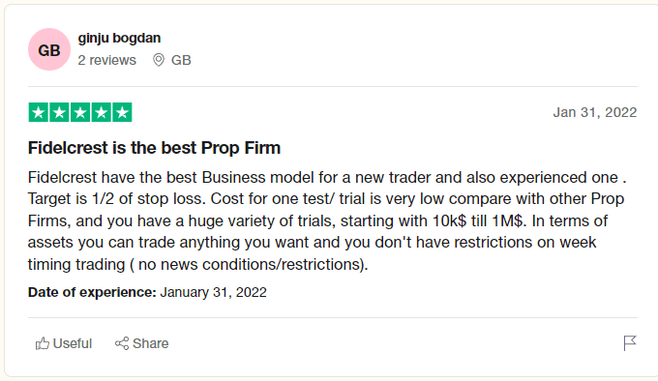Image resolution: width=658 pixels, height=381 pixels.
Task: Click the GB country label
Action: [x=181, y=60]
